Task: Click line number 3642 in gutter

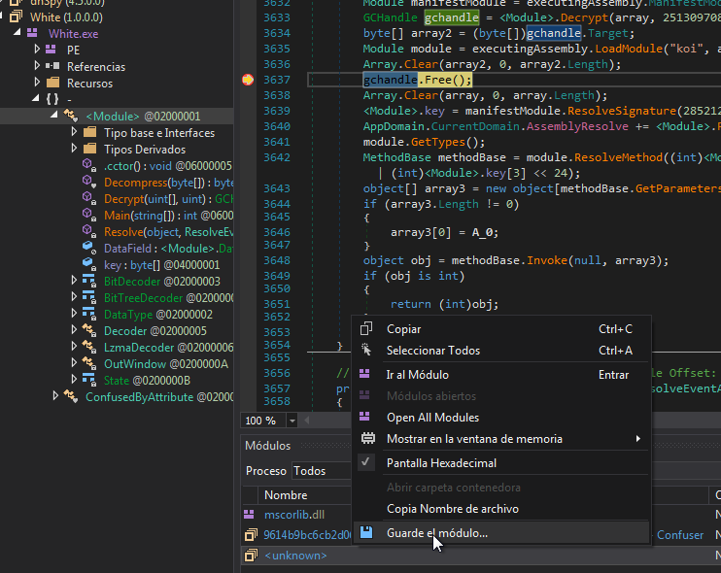Action: point(277,157)
